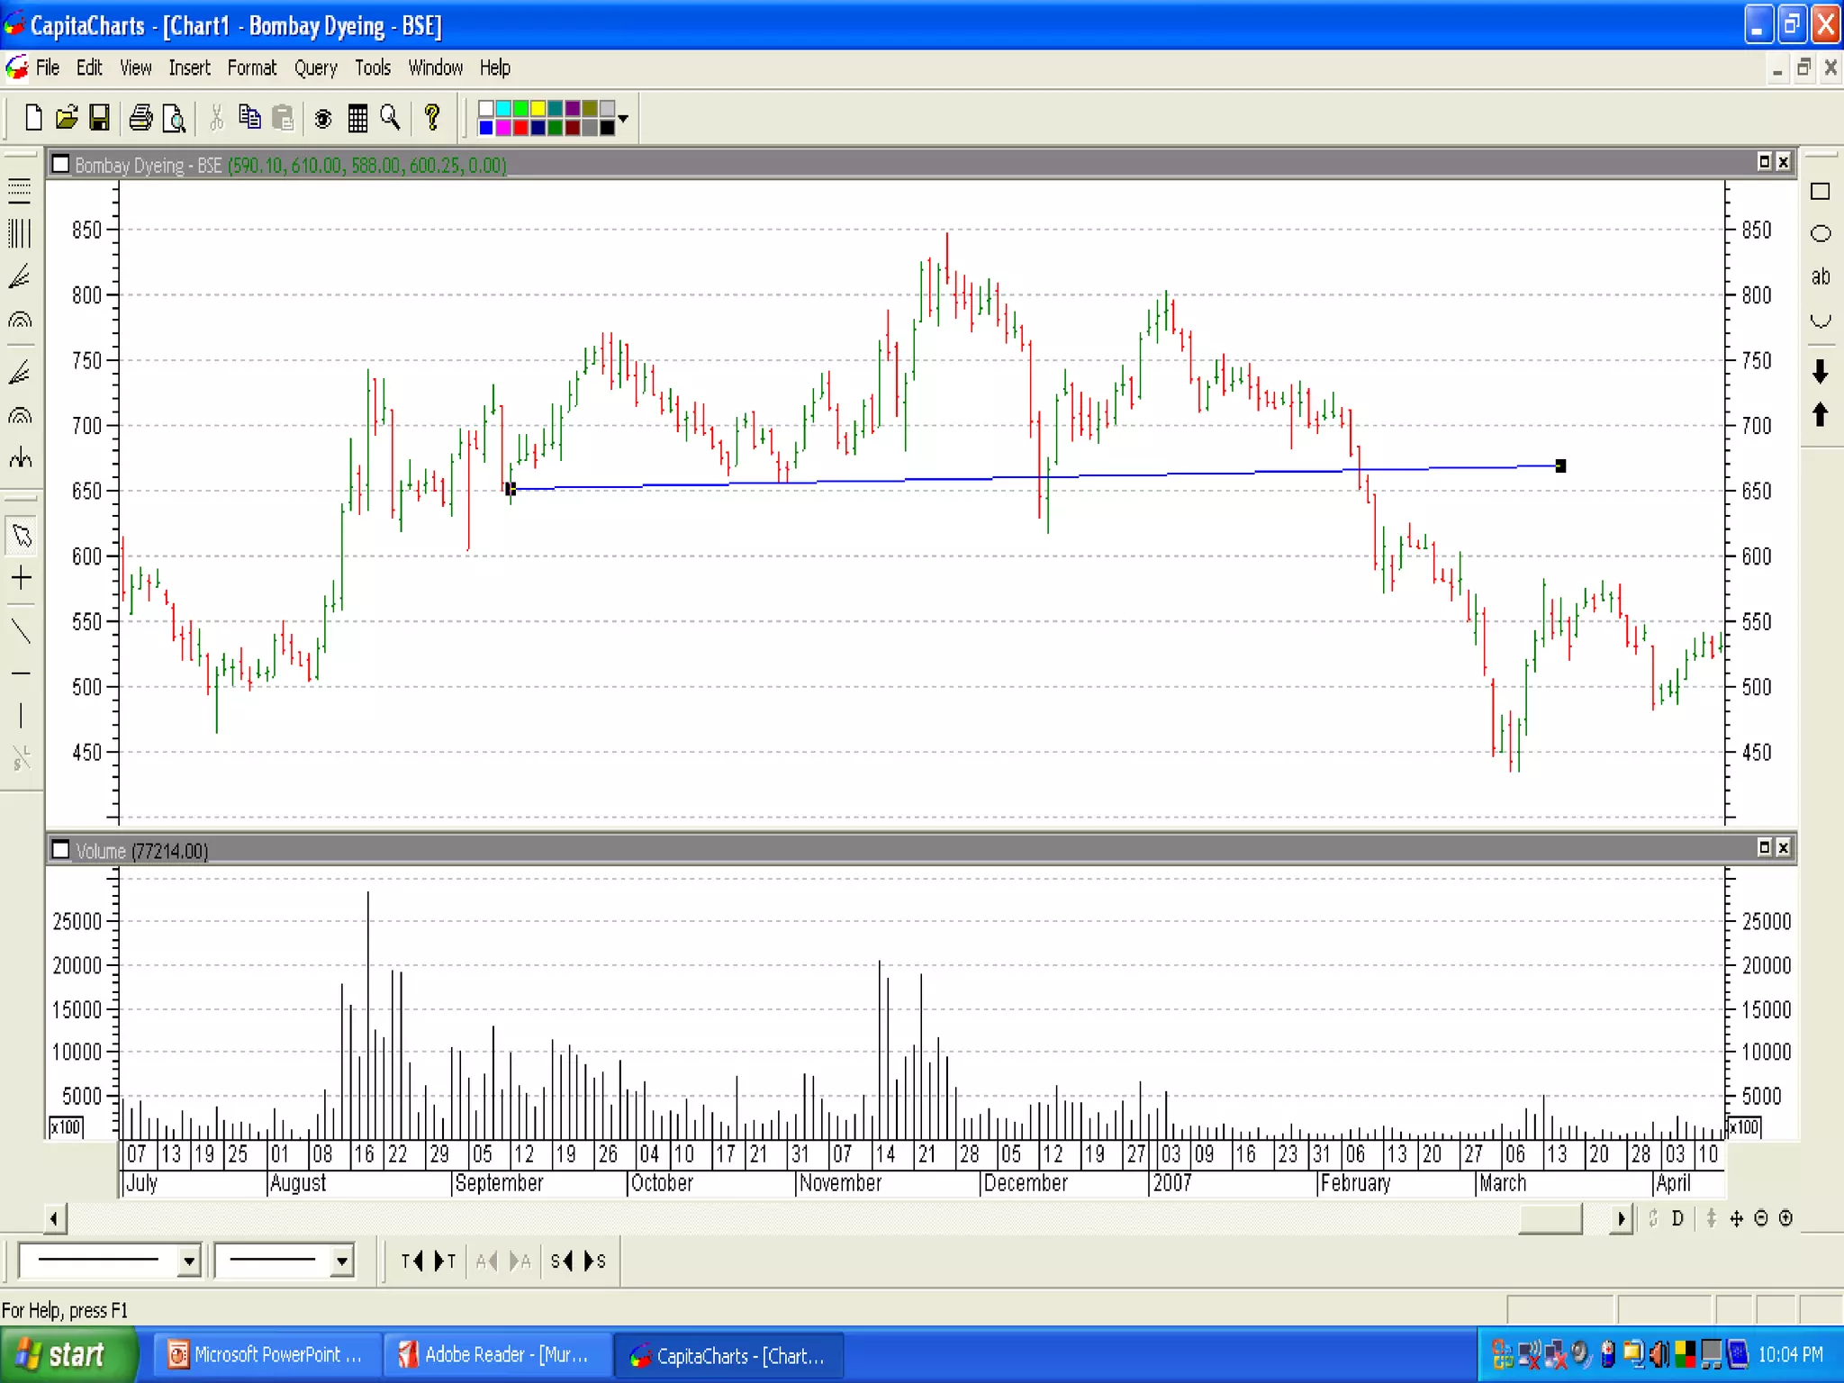Open the Query menu
Viewport: 1844px width, 1383px height.
tap(315, 68)
